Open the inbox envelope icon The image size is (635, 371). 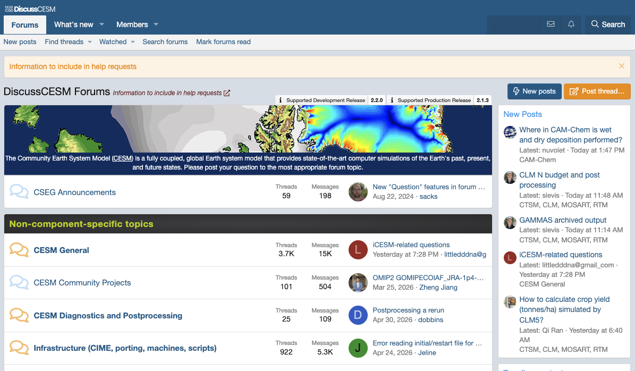[551, 24]
